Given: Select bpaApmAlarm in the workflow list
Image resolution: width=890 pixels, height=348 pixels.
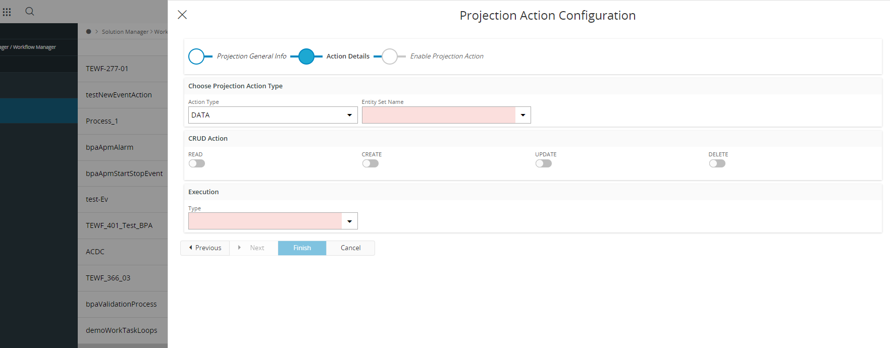Looking at the screenshot, I should click(x=110, y=147).
